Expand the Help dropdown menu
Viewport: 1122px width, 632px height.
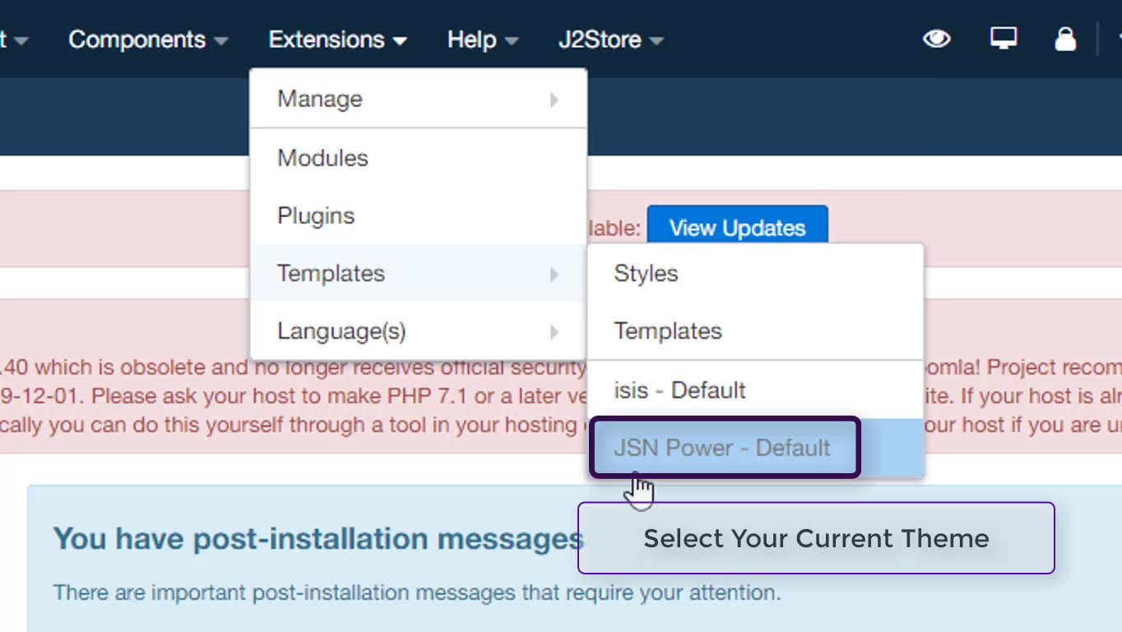483,39
